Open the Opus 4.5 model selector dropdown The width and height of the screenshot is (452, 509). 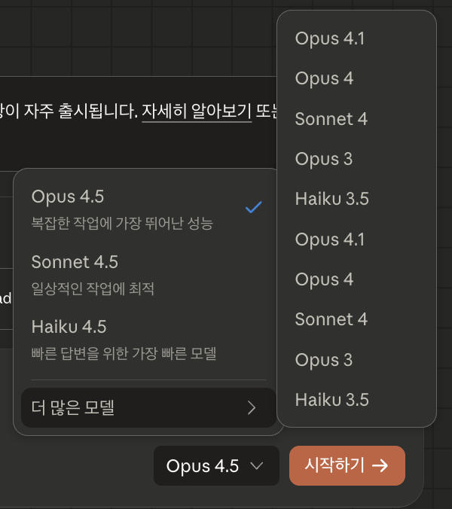216,466
